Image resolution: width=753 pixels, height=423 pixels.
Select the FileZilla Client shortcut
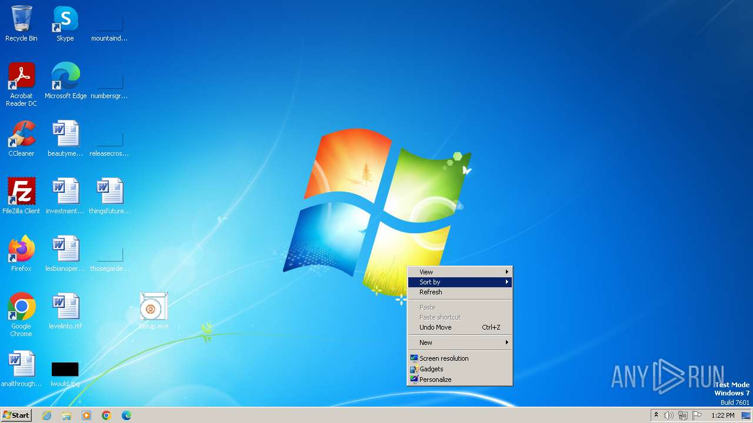(x=21, y=196)
